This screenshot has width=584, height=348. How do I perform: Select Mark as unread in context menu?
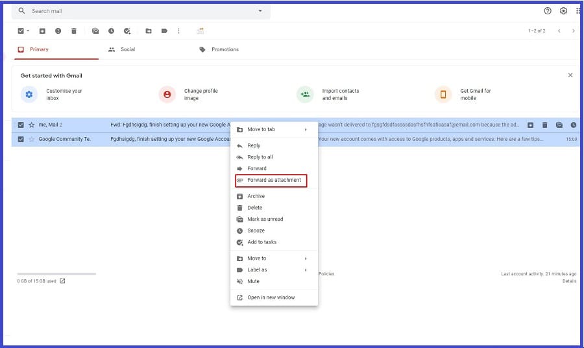coord(274,219)
